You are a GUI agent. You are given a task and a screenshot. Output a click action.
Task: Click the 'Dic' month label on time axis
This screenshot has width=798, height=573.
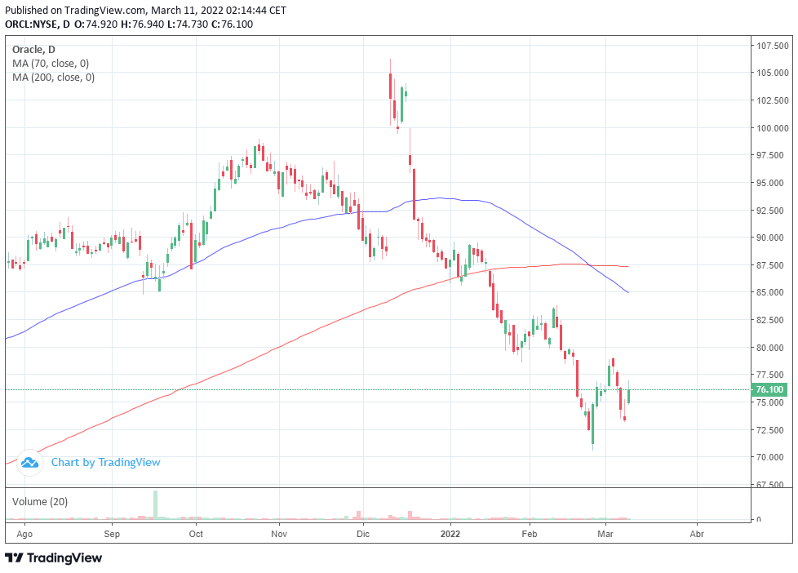(363, 534)
